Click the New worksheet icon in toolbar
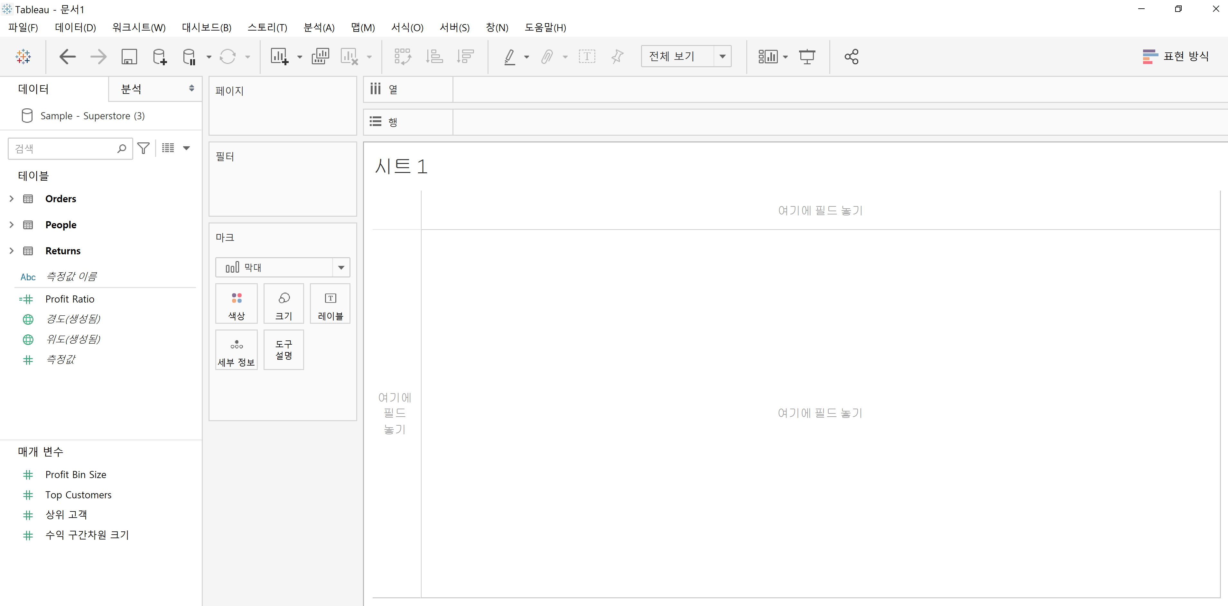The width and height of the screenshot is (1228, 606). (279, 57)
